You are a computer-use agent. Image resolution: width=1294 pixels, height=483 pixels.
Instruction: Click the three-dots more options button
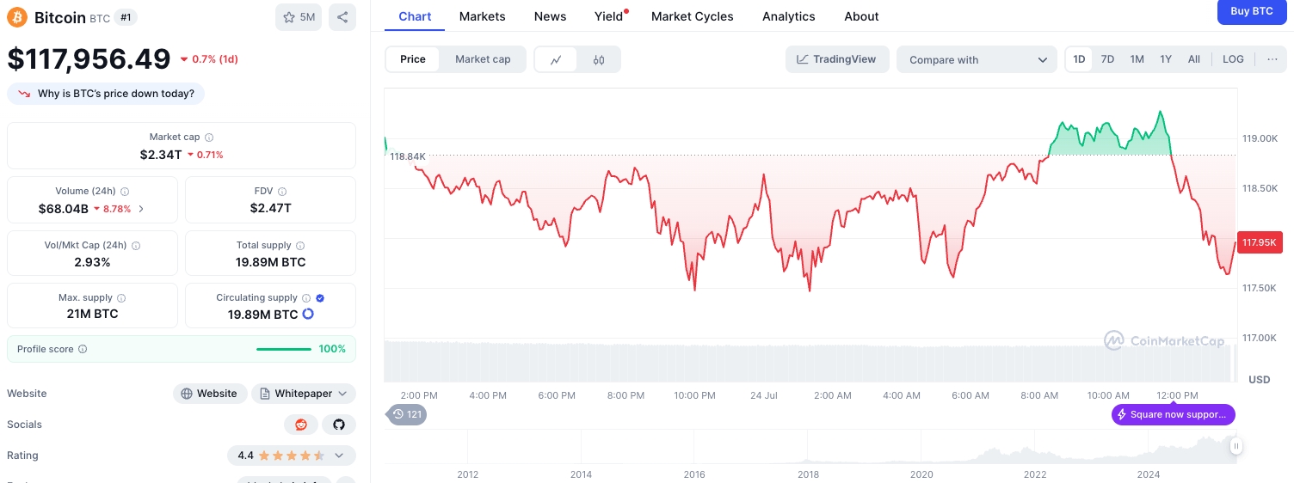pyautogui.click(x=1272, y=59)
